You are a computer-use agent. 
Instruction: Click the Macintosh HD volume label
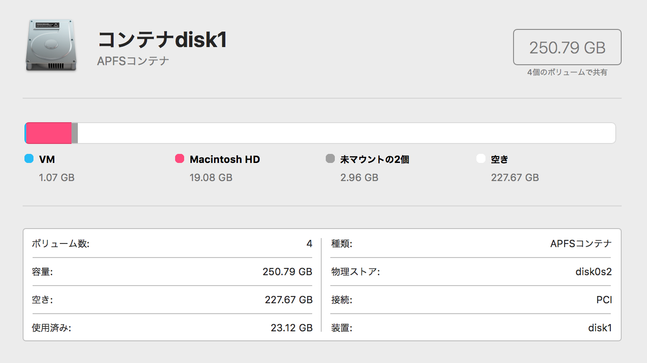coord(225,159)
